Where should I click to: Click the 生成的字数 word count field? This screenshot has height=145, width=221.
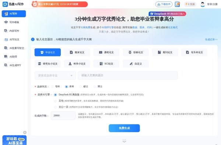point(63,116)
